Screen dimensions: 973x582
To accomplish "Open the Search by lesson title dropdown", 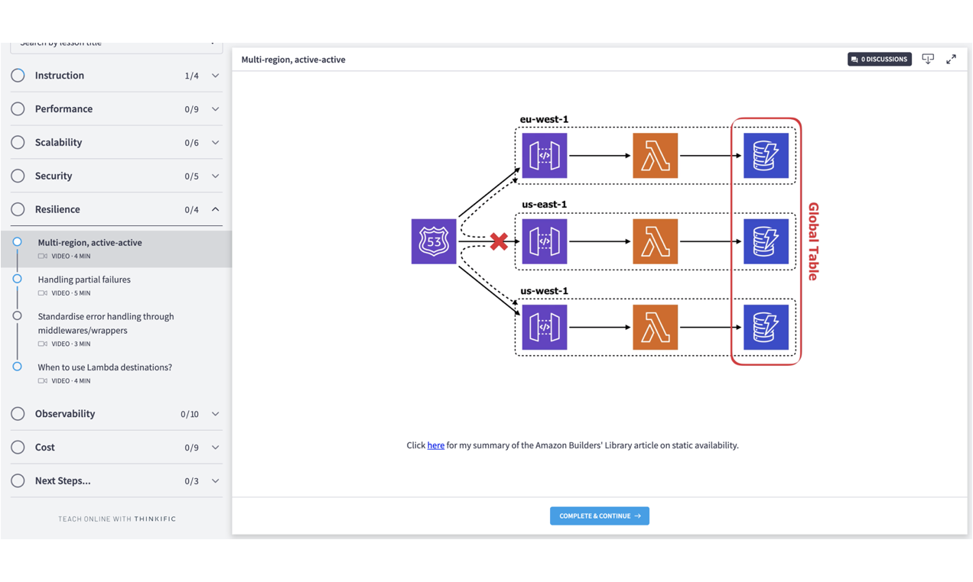I will [116, 44].
